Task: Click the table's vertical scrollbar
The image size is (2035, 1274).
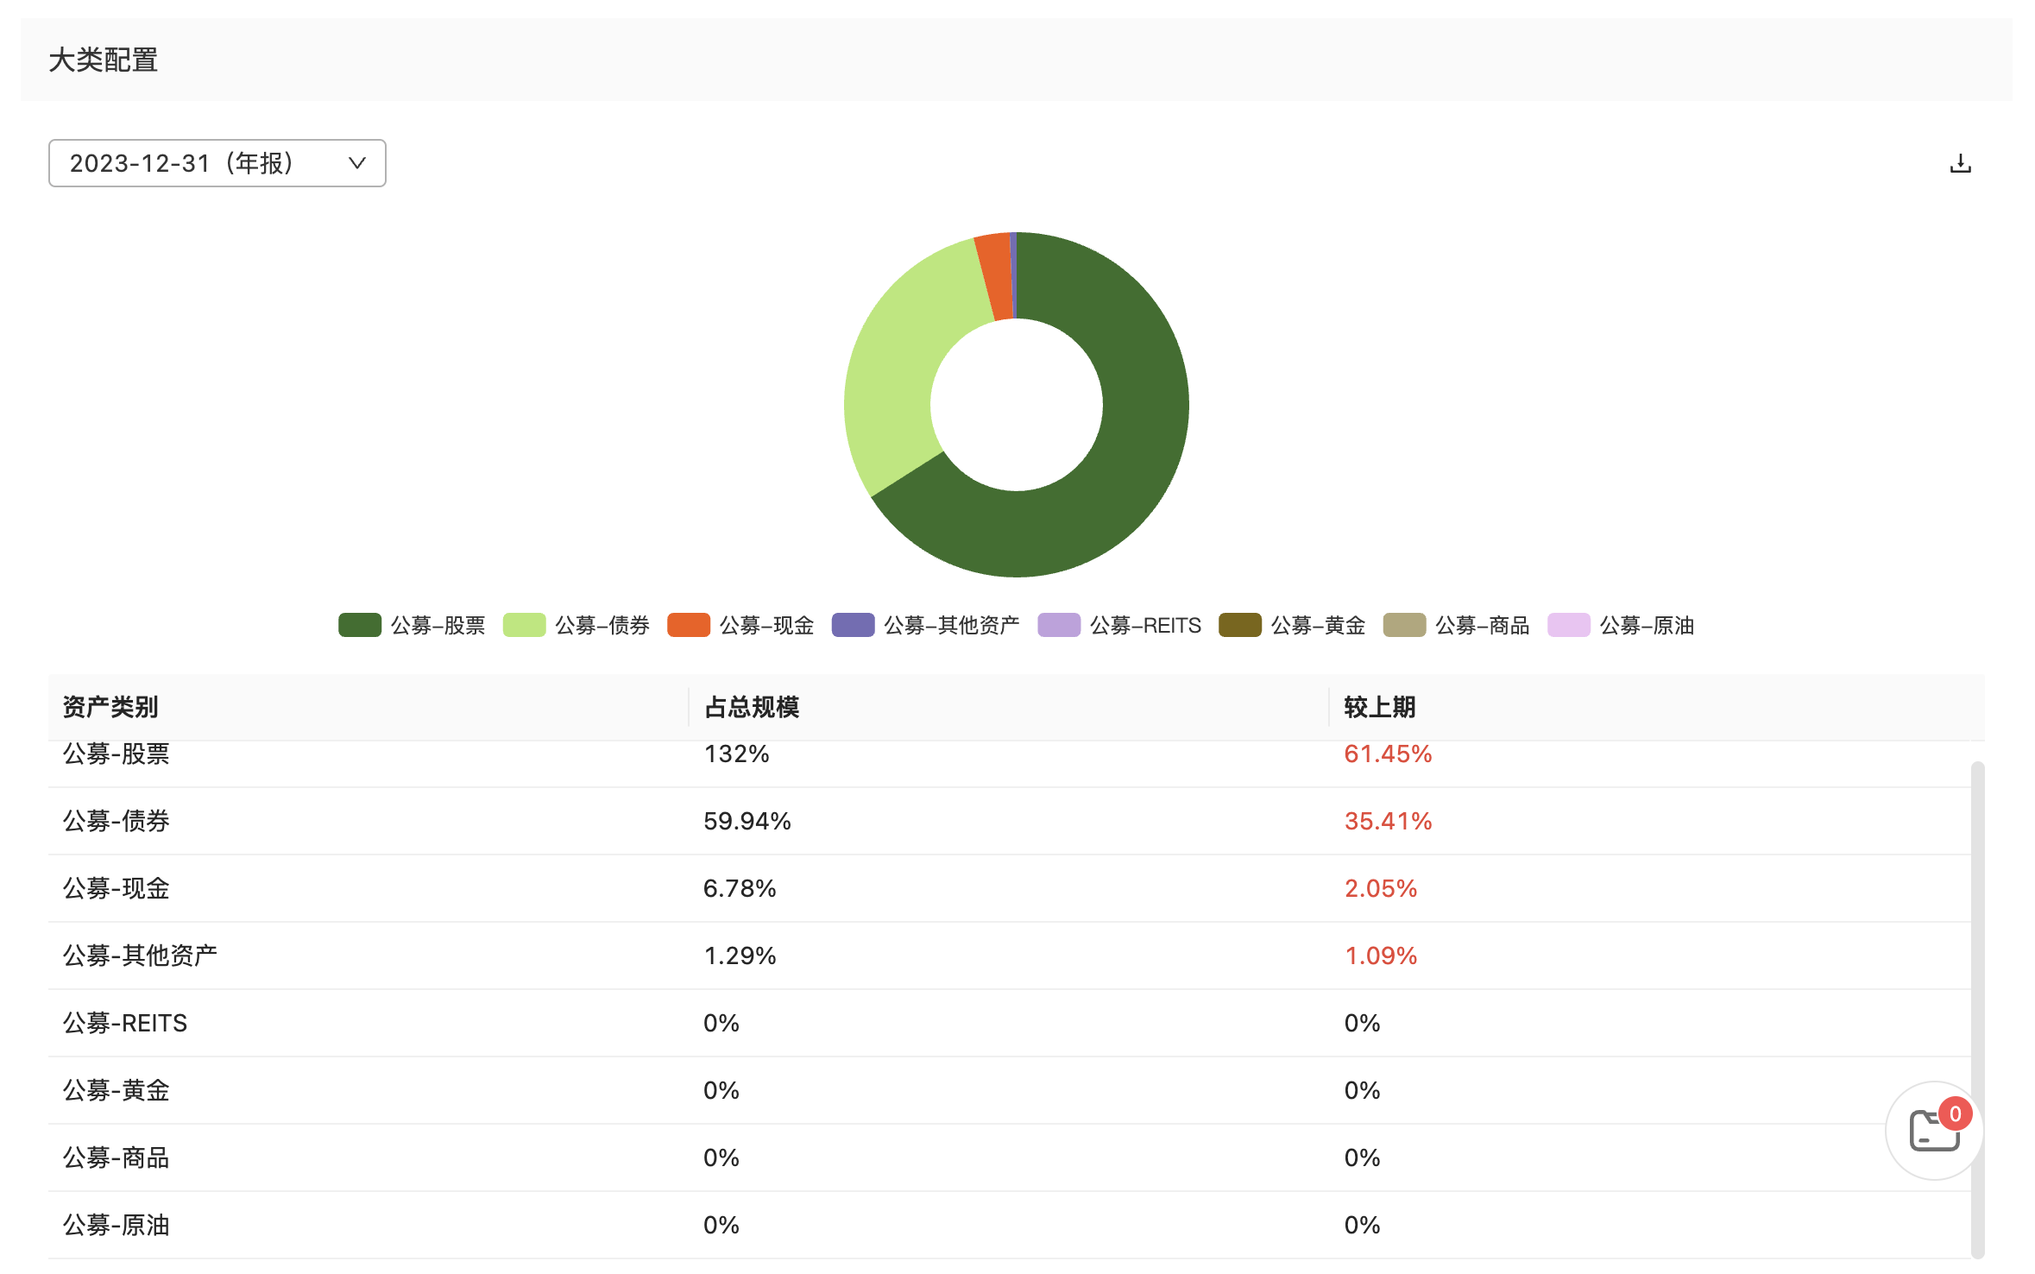Action: (1977, 949)
